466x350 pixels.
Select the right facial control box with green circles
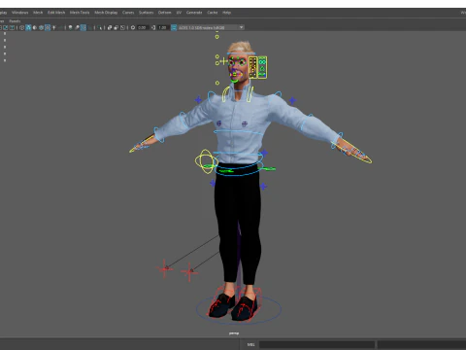tap(262, 67)
